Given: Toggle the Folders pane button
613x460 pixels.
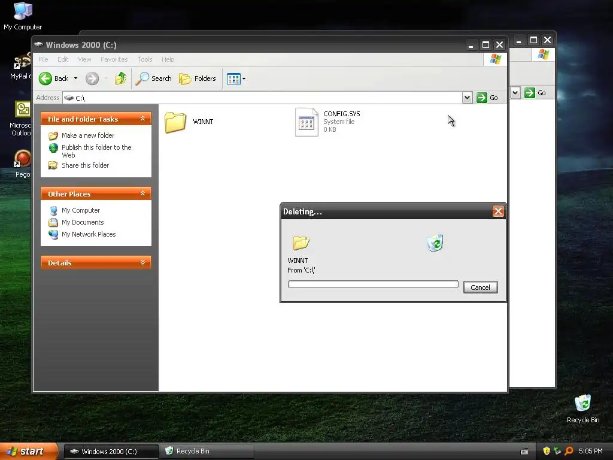Looking at the screenshot, I should point(198,78).
